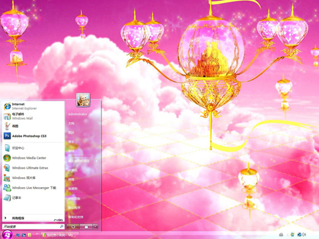Screen dimensions: 319x239
Task: Click the user account picture thumbnail
Action: 83,100
